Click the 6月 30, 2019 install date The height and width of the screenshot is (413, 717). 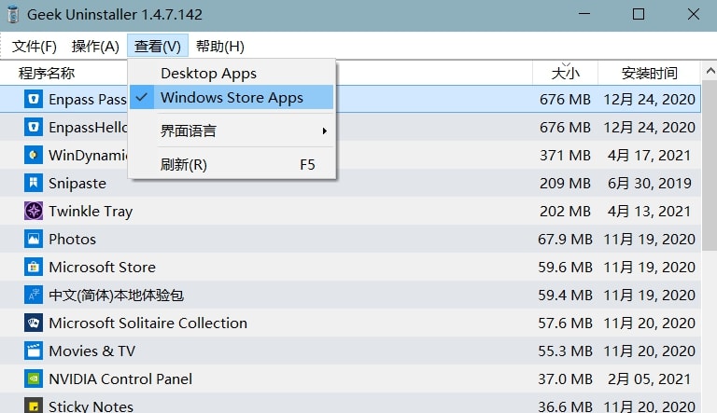pyautogui.click(x=649, y=184)
